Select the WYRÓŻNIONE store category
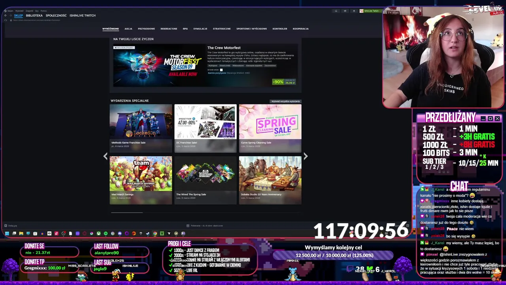506x285 pixels. tap(111, 28)
